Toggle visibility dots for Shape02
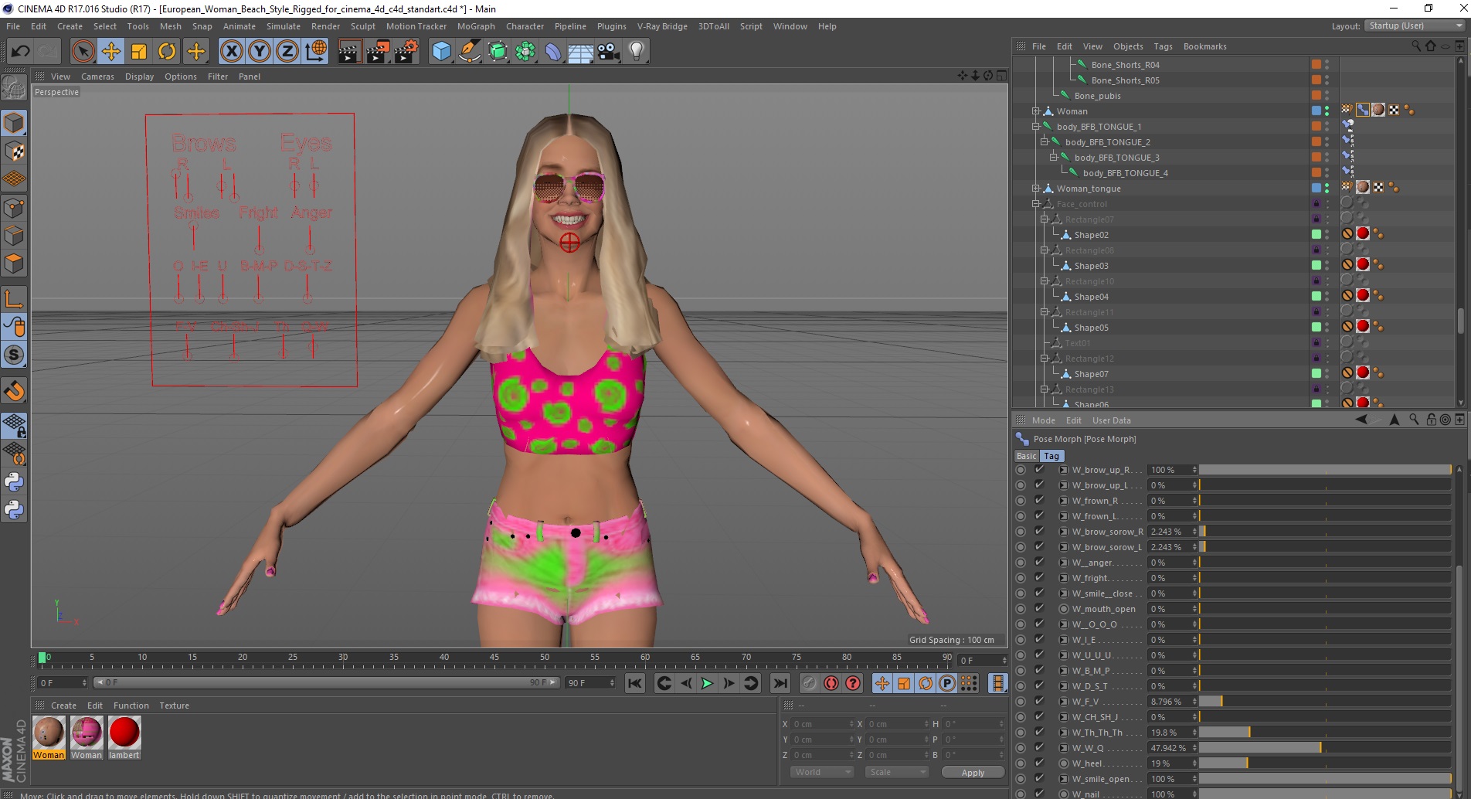The width and height of the screenshot is (1471, 799). click(x=1327, y=235)
